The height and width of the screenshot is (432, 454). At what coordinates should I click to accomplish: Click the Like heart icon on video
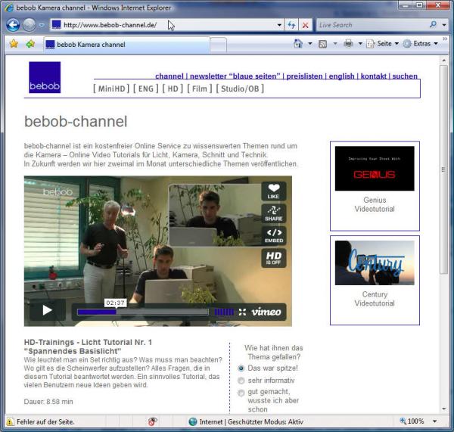coord(273,191)
